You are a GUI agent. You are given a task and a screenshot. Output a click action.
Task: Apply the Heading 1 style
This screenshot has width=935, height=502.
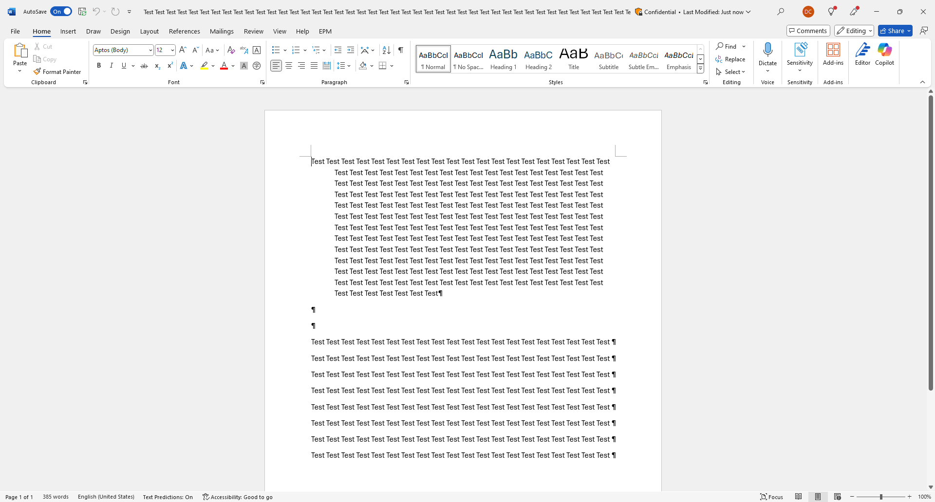click(503, 59)
